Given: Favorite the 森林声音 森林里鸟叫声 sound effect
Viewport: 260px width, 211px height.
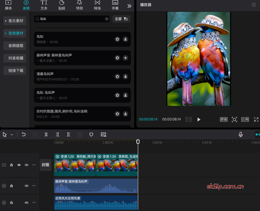Looking at the screenshot, I should (x=117, y=58).
